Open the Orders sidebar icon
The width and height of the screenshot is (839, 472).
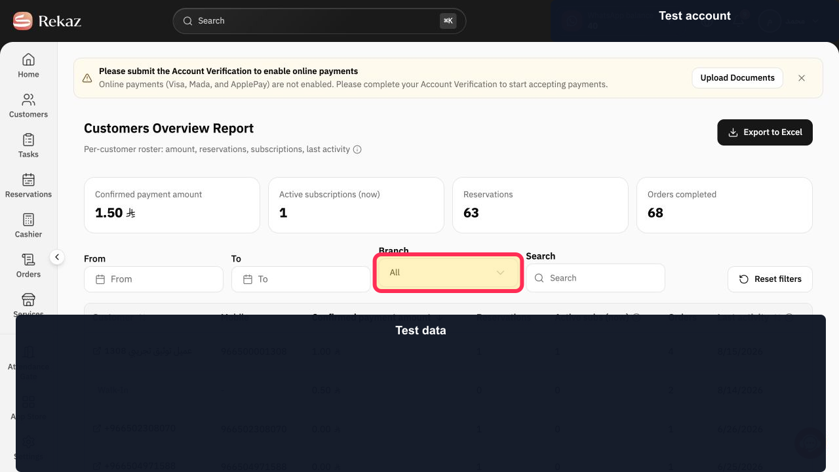pyautogui.click(x=28, y=260)
